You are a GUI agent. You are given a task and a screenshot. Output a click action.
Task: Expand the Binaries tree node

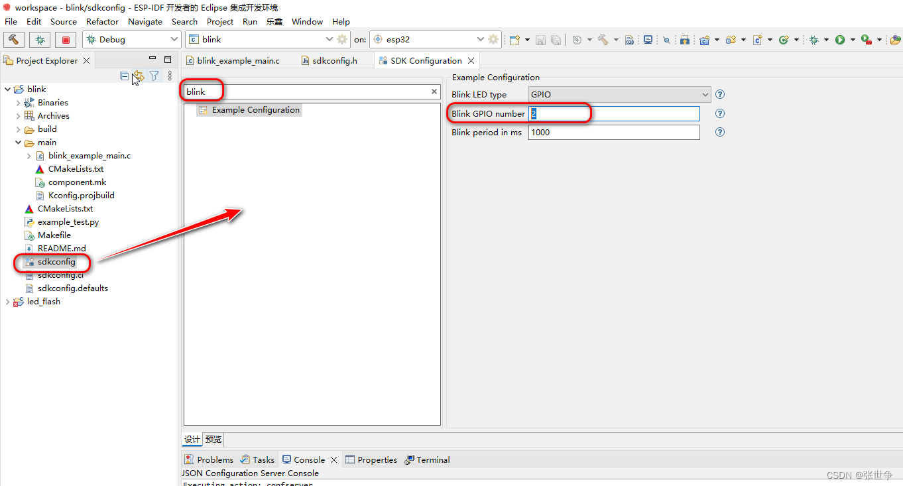click(x=19, y=103)
